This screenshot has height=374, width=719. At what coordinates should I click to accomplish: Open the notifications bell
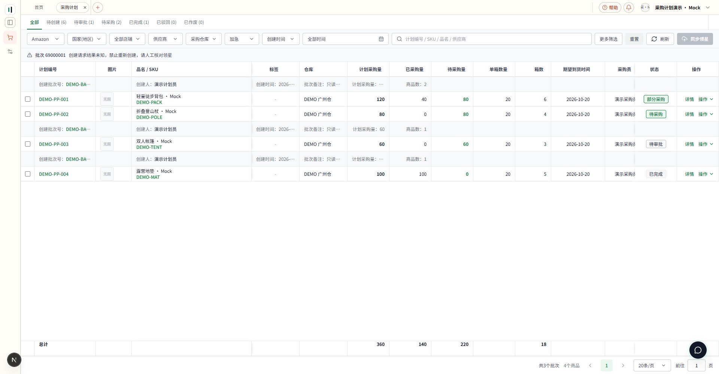coord(629,7)
